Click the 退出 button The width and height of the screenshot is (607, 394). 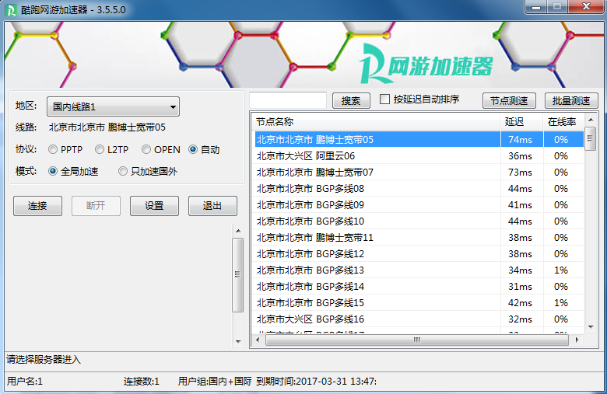[x=212, y=206]
